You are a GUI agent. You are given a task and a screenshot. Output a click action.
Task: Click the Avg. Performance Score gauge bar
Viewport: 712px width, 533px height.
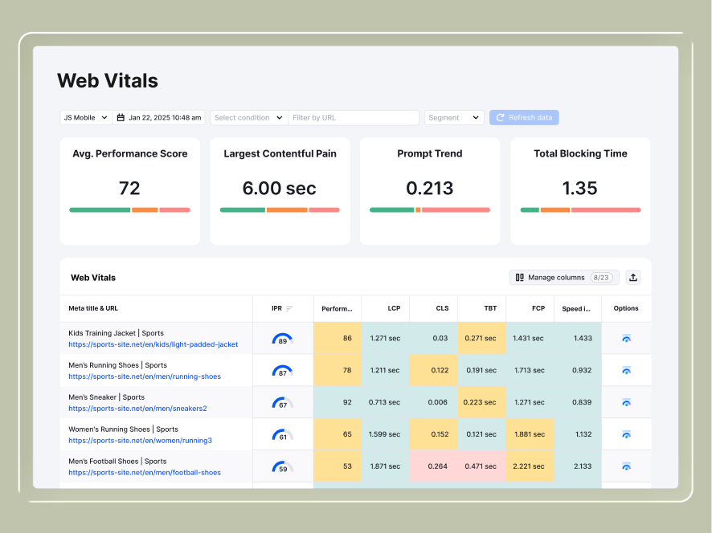coord(129,209)
